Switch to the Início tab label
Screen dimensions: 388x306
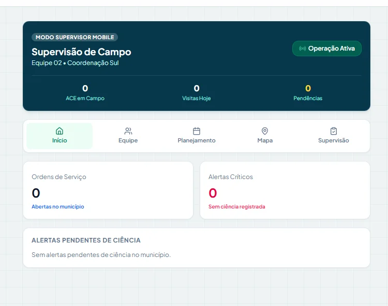click(x=59, y=140)
